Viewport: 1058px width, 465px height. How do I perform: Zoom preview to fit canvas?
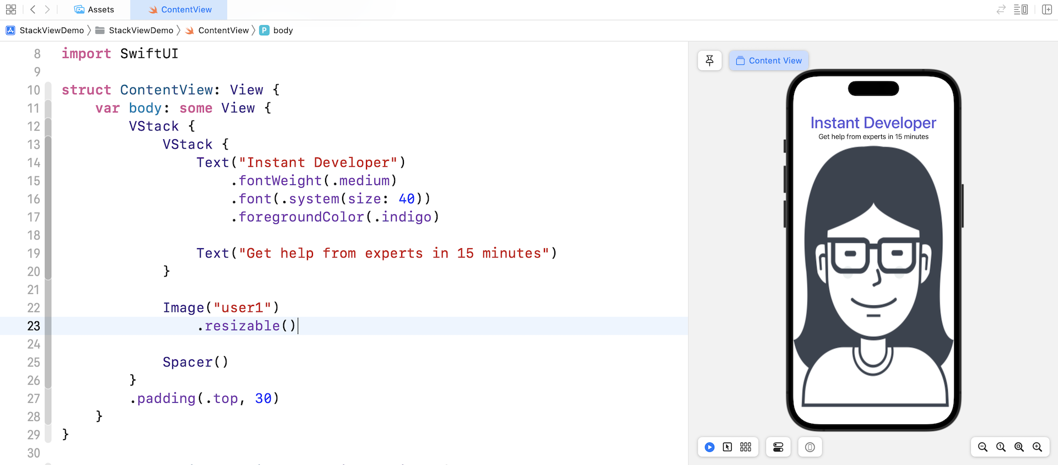point(1019,447)
